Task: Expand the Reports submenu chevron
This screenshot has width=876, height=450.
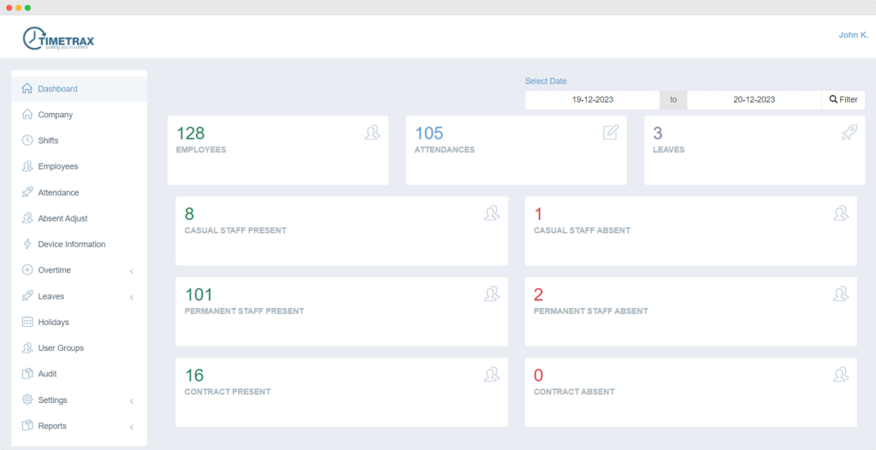Action: [x=132, y=427]
